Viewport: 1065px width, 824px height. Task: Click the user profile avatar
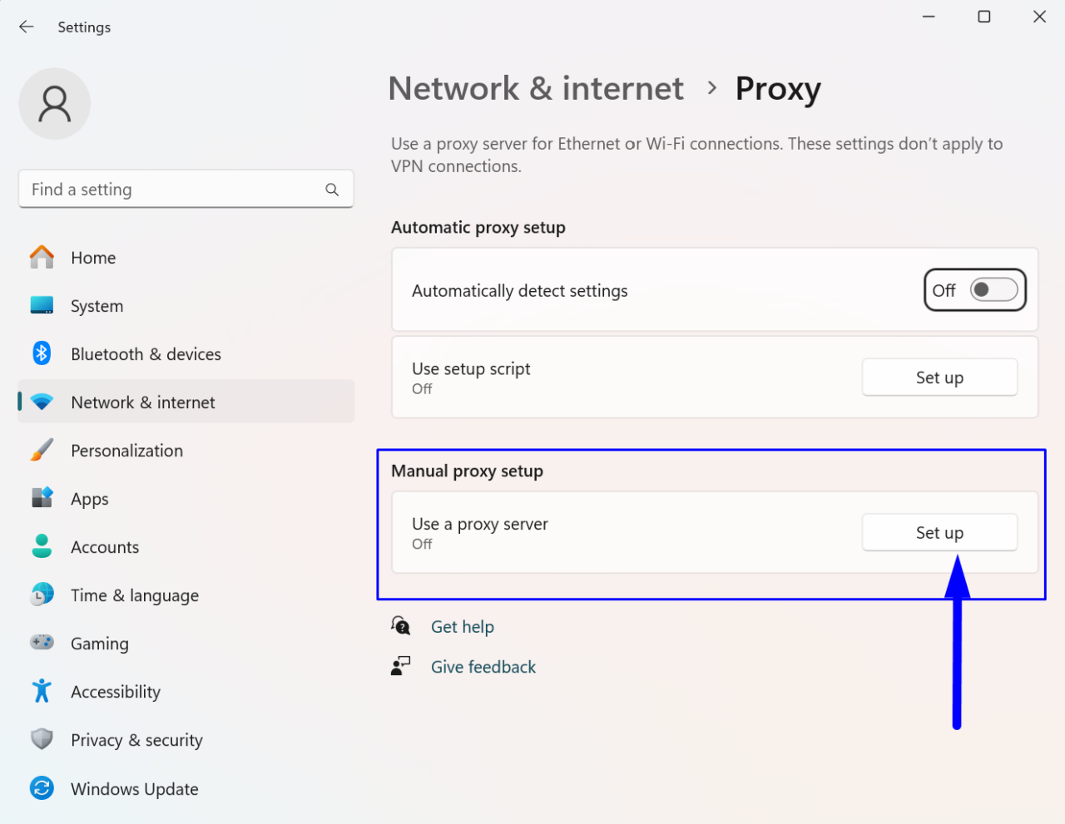pyautogui.click(x=54, y=103)
